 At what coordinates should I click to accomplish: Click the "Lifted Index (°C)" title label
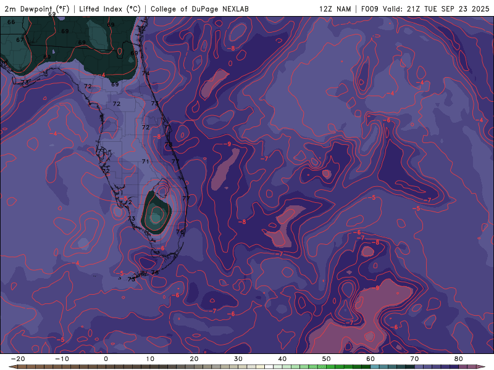coord(110,9)
